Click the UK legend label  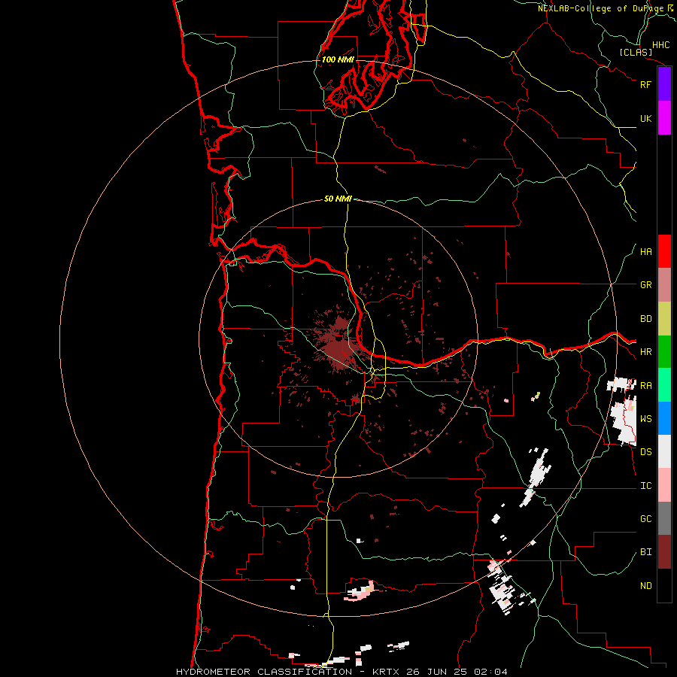(x=645, y=118)
